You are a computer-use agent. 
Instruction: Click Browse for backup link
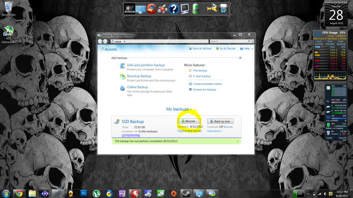204,90
